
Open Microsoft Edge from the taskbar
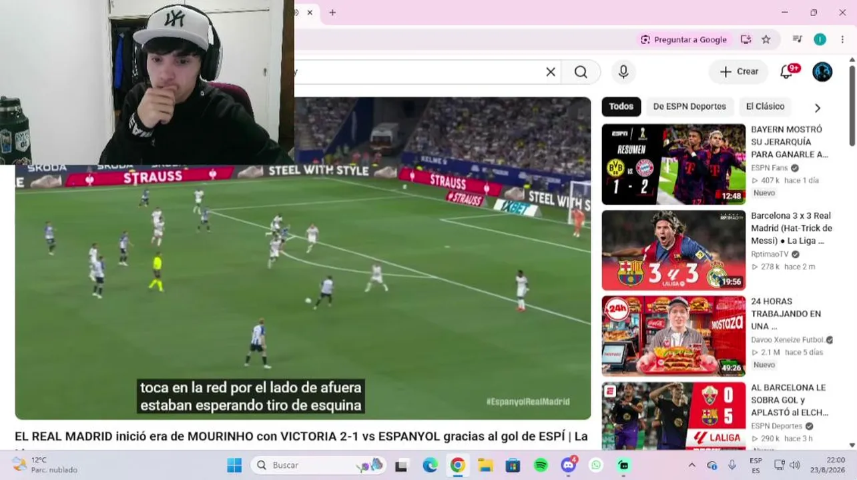(430, 465)
